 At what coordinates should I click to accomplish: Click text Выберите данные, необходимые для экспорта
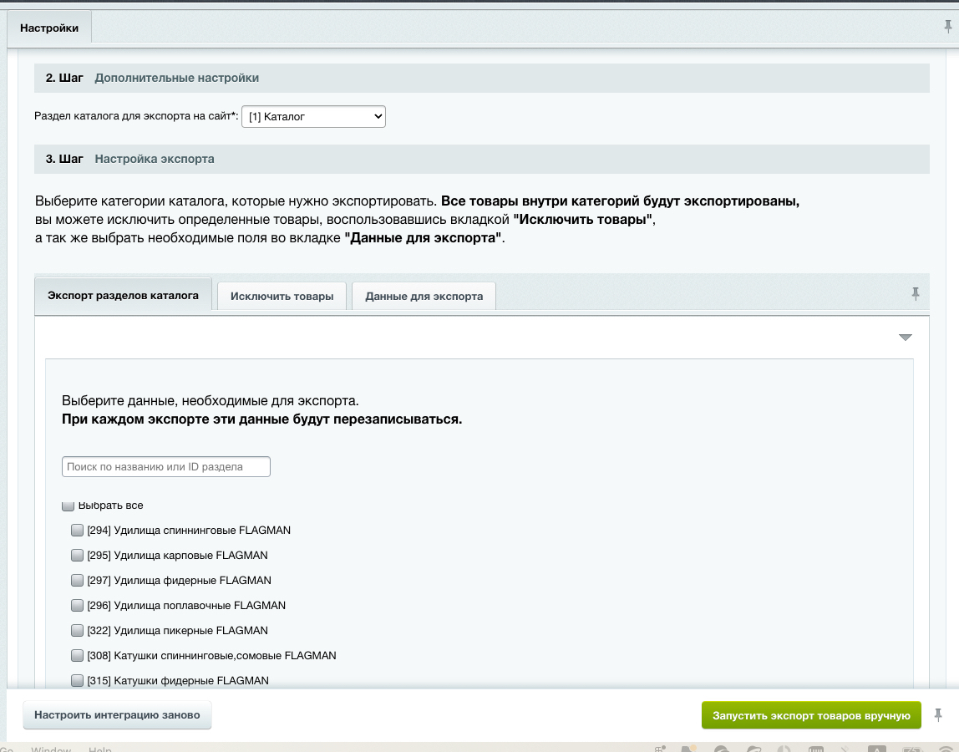coord(211,401)
